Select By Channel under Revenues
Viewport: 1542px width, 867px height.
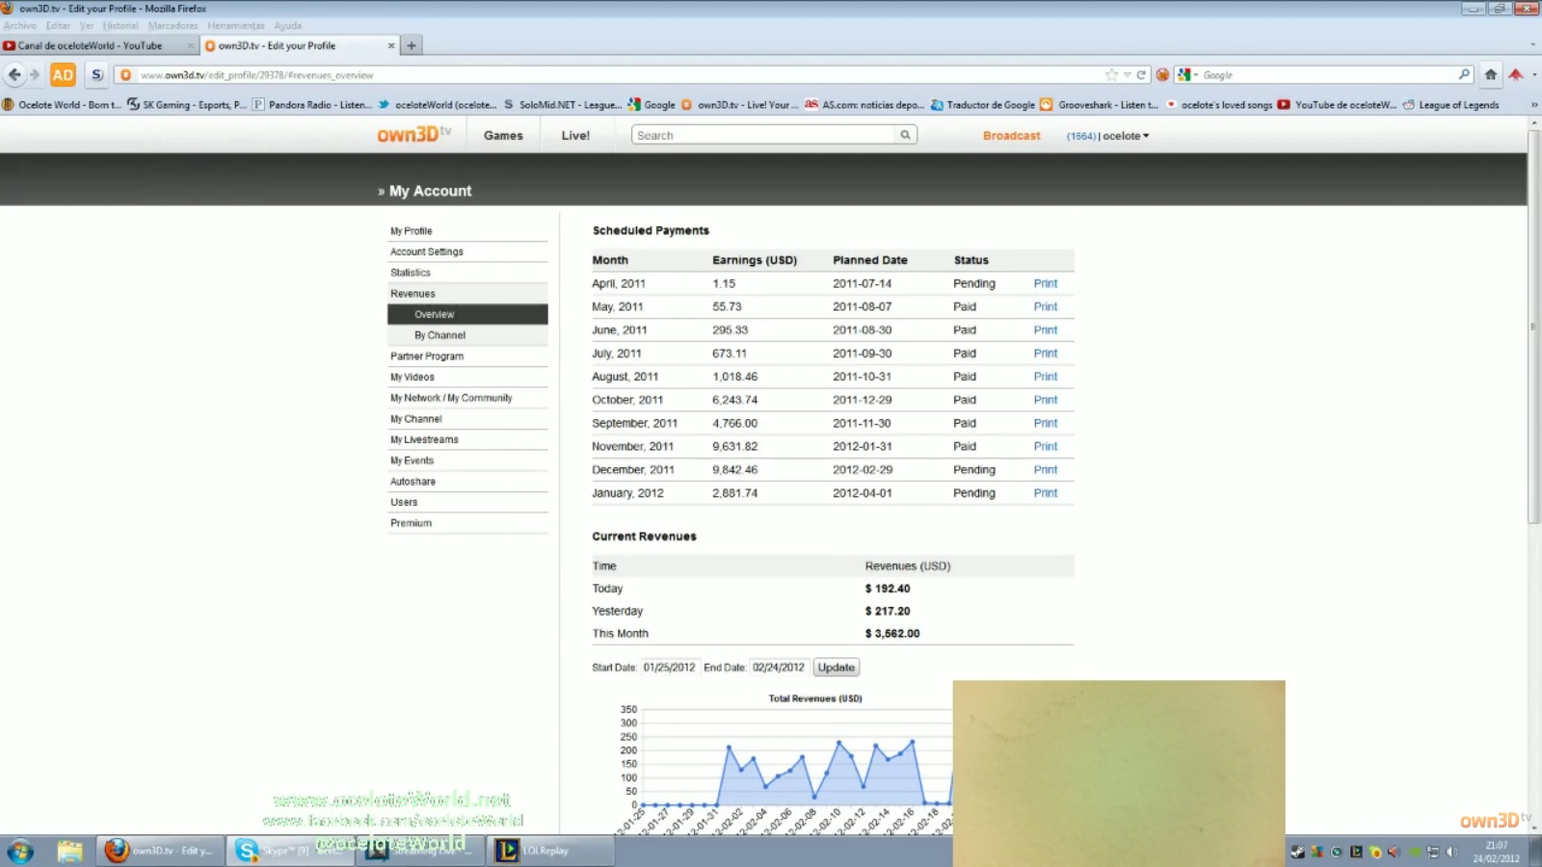(439, 335)
